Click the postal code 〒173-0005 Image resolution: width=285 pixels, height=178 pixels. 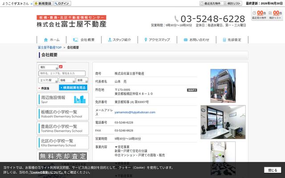(122, 90)
